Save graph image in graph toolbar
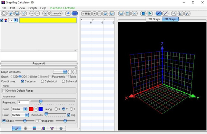The image size is (207, 134). point(121,13)
